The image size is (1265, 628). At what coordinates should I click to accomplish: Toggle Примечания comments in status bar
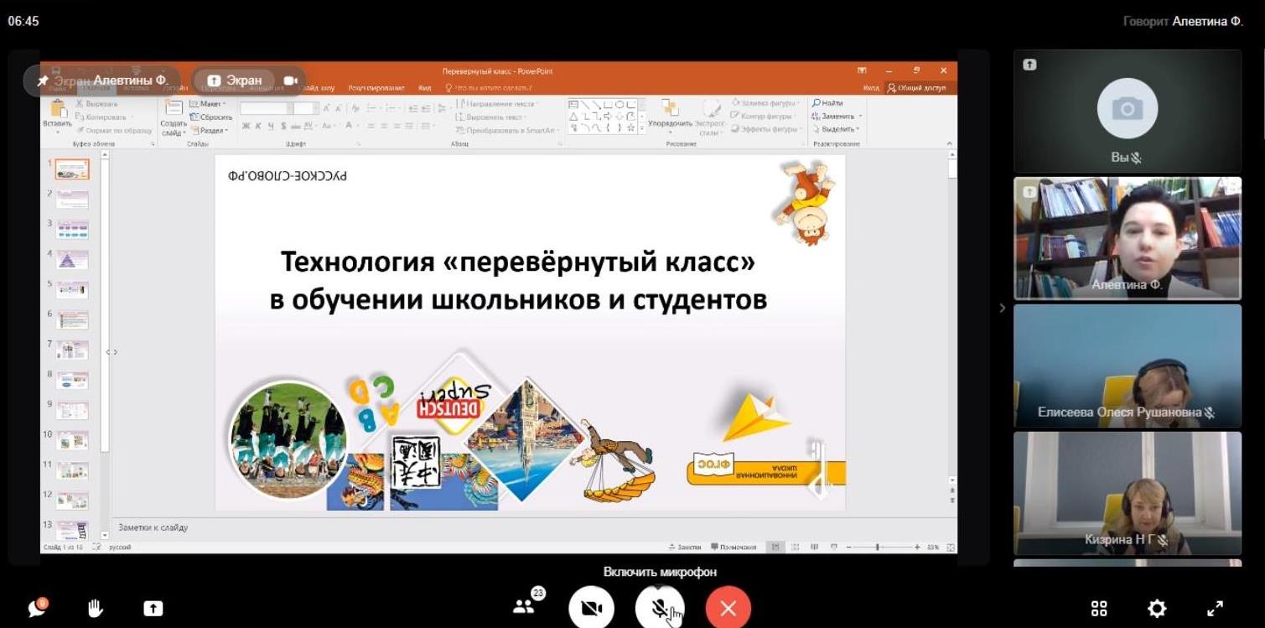tap(734, 547)
